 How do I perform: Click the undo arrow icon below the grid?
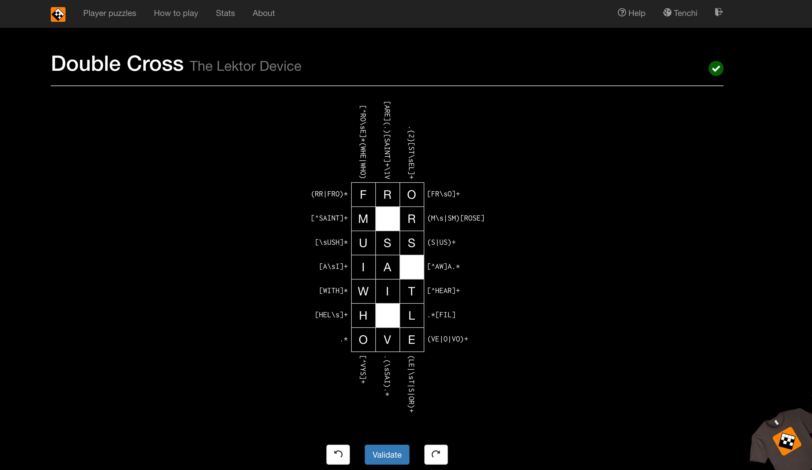tap(338, 455)
